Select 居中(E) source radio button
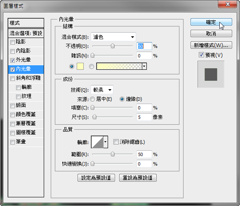Viewport: 240px width, 206px height. coord(92,99)
